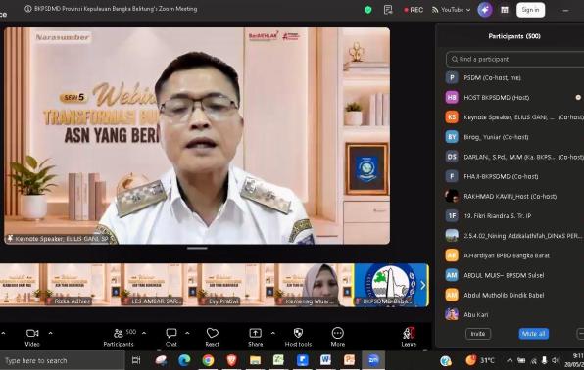Click the Mute all button
This screenshot has width=584, height=370.
click(x=533, y=334)
